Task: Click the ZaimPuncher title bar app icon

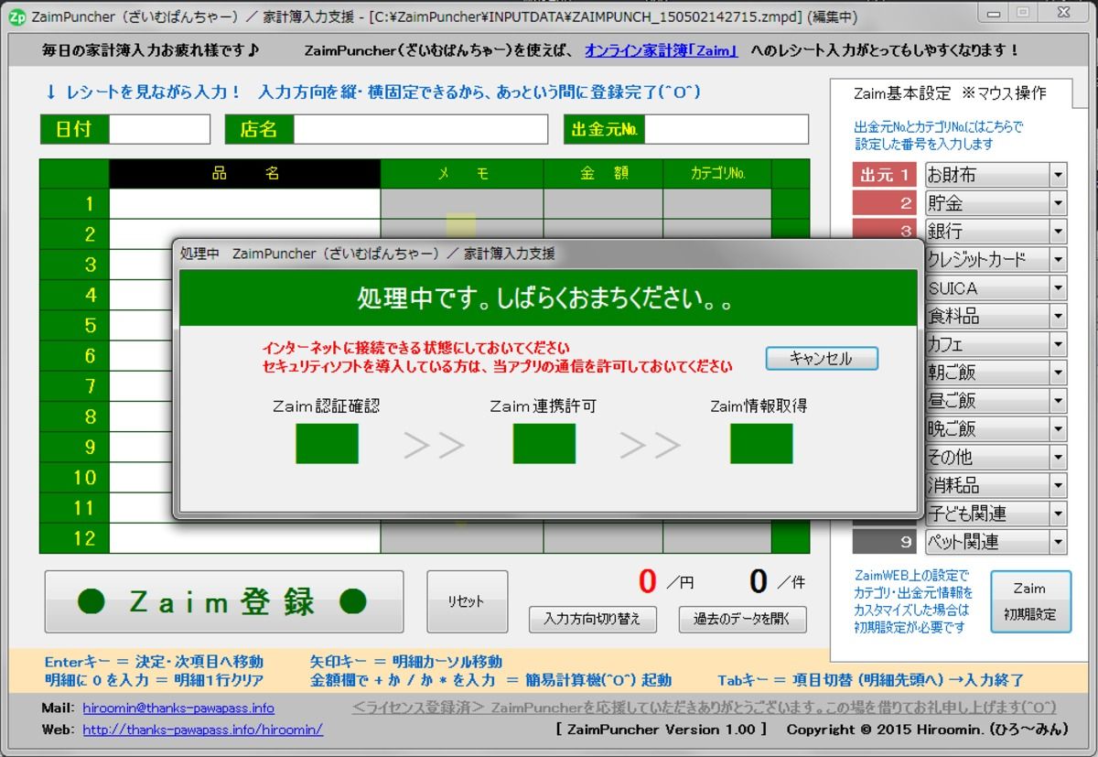Action: point(16,15)
